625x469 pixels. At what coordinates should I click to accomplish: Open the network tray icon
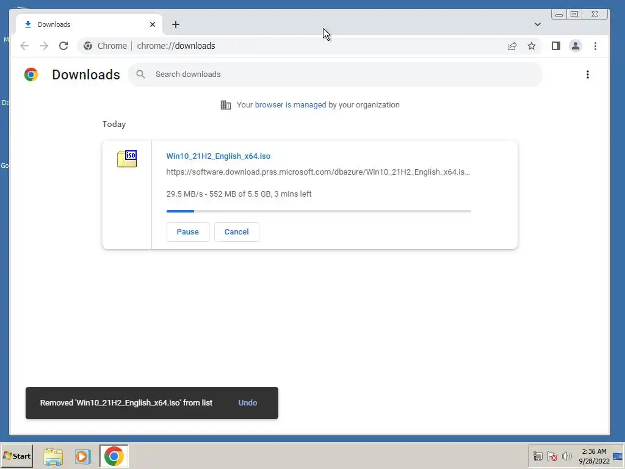[538, 456]
